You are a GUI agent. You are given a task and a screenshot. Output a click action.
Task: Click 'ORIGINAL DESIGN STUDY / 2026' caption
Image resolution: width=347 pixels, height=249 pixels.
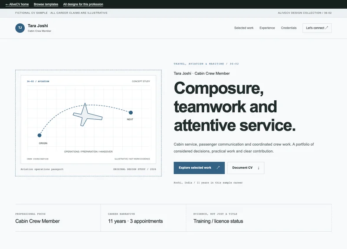(x=134, y=169)
